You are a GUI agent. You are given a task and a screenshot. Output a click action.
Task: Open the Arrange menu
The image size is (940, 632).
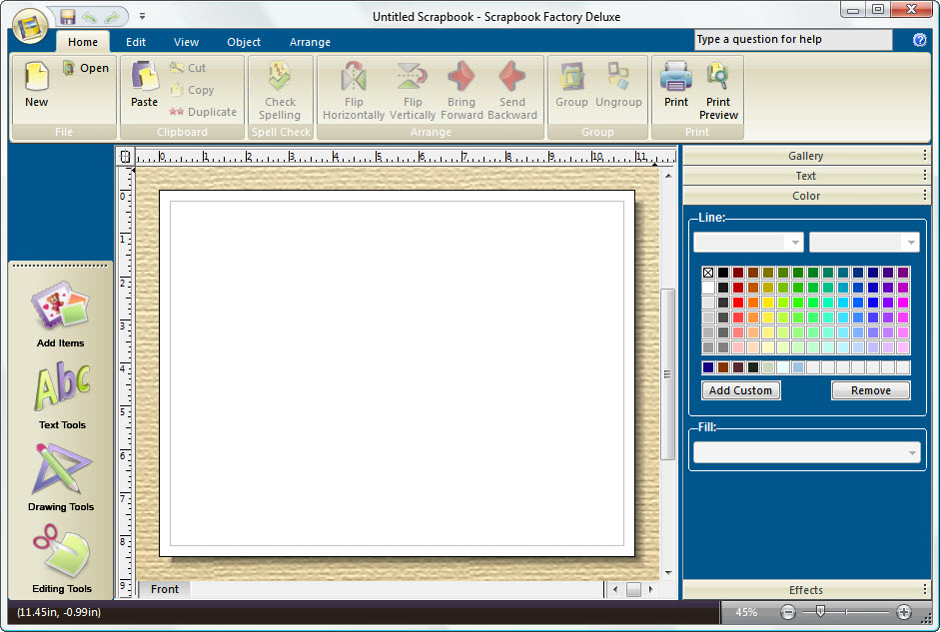310,42
